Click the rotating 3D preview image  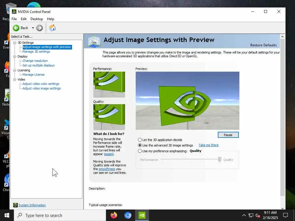[x=187, y=100]
